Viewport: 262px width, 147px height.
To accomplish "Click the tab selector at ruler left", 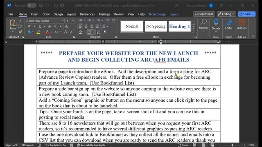I will [7, 42].
